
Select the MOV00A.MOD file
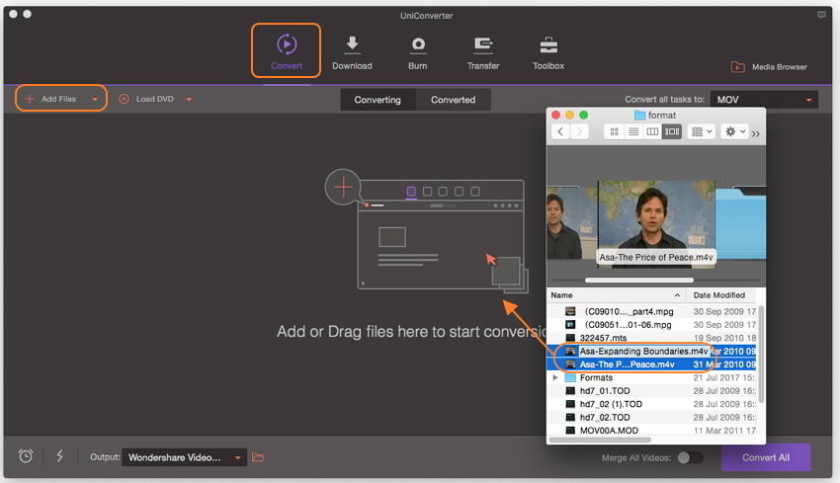(651, 430)
